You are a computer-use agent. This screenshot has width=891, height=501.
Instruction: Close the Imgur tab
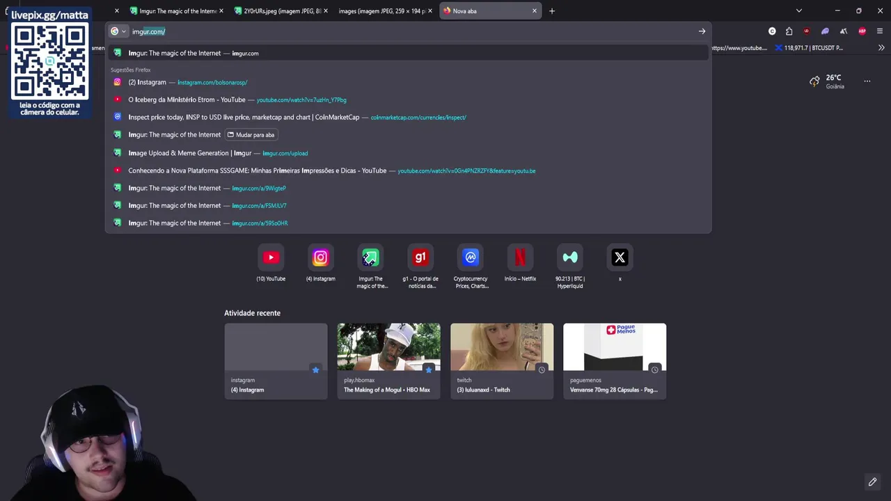pos(221,11)
